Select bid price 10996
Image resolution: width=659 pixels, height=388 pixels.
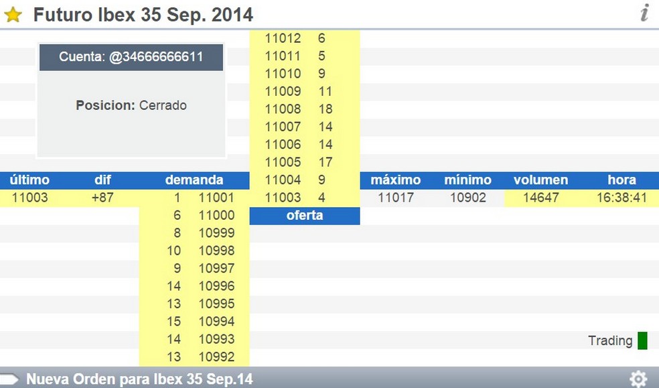click(216, 286)
